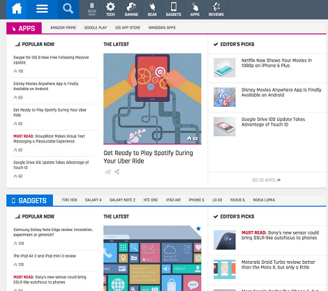The height and width of the screenshot is (291, 328).
Task: Select the Nokia Lumia tab
Action: pyautogui.click(x=264, y=200)
